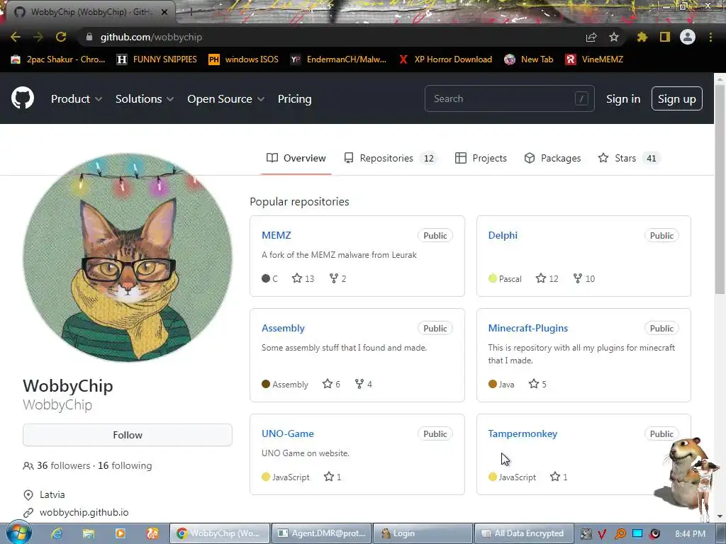Switch to Agent.DMR@prot... taskbar window

[x=321, y=533]
